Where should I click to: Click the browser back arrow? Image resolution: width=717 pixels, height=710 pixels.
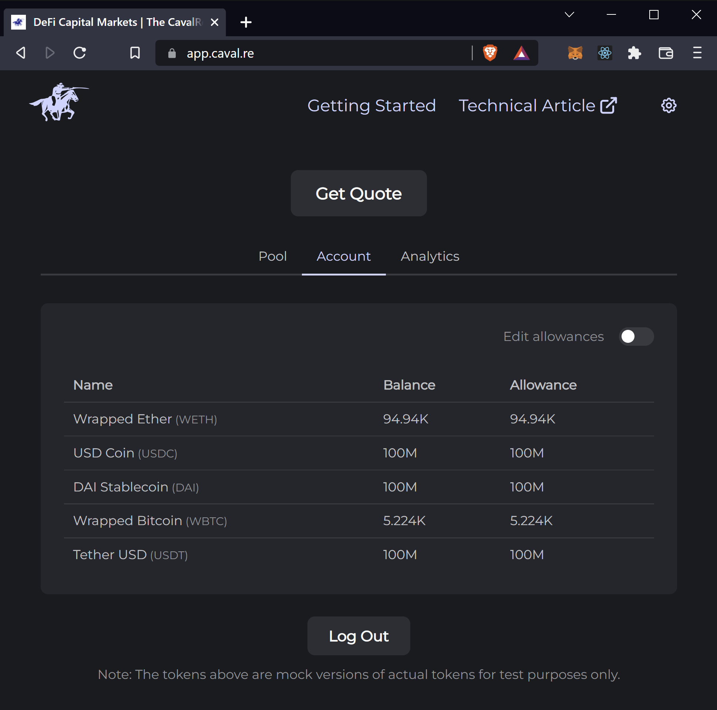pos(21,53)
